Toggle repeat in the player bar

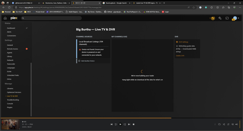click(x=219, y=124)
